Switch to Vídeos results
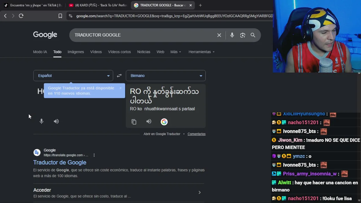This screenshot has width=361, height=203. tap(96, 52)
